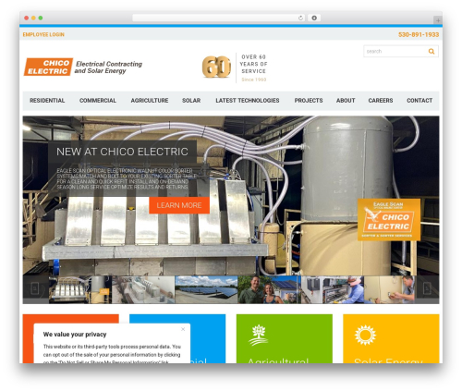Click the browser address bar
The width and height of the screenshot is (462, 391).
(x=219, y=18)
